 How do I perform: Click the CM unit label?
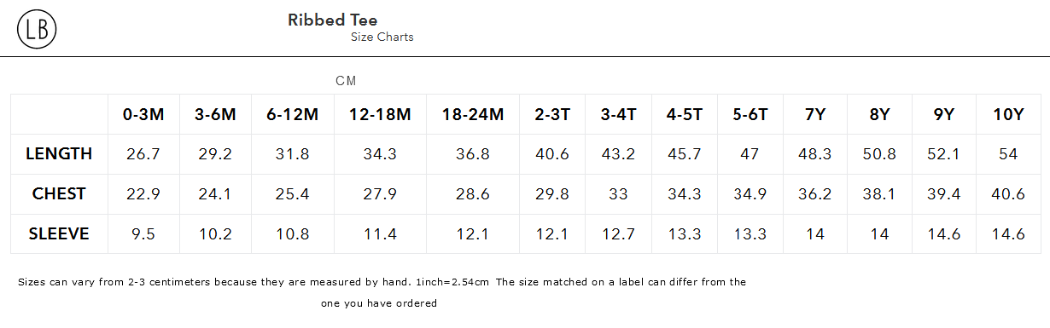coord(346,81)
